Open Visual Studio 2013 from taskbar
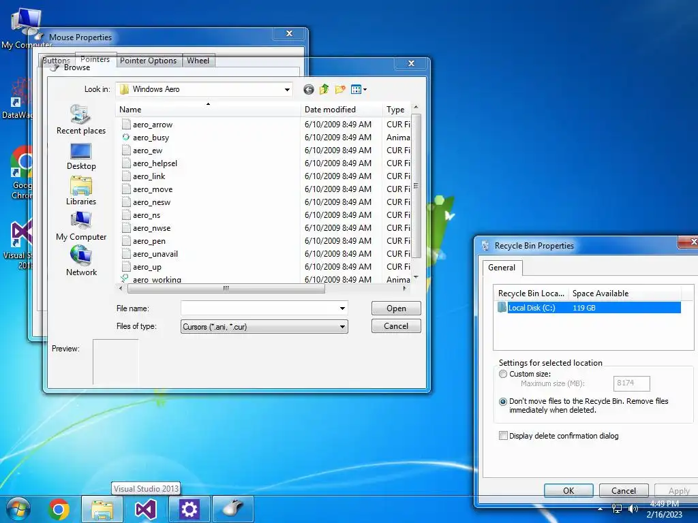Screen dimensions: 698x523 point(146,509)
